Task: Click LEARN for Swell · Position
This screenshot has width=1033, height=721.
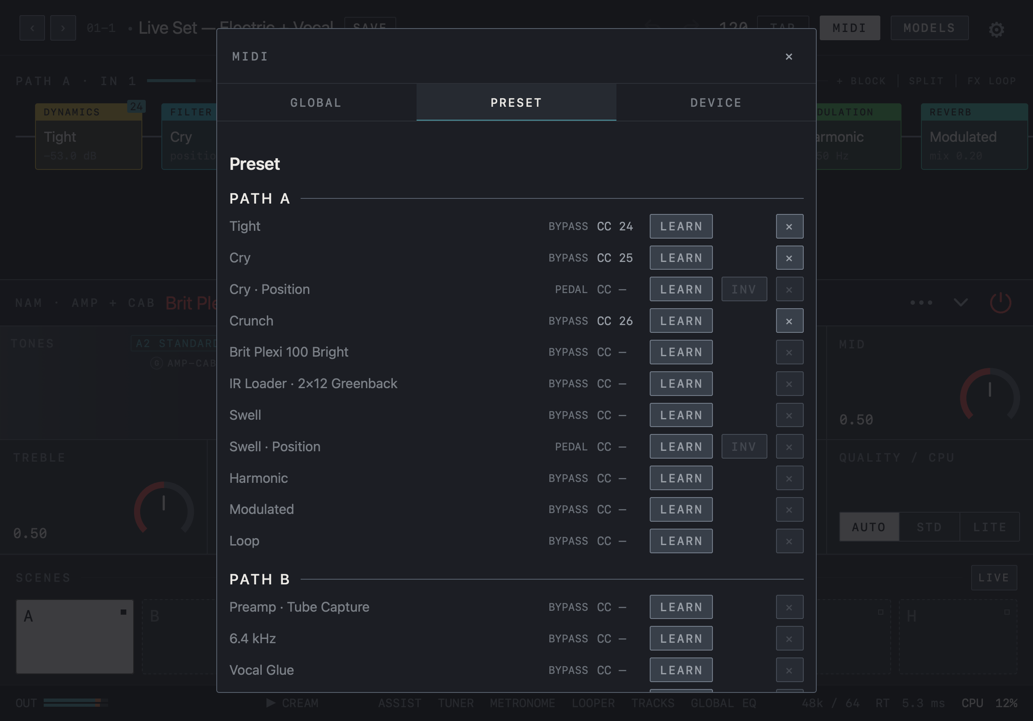Action: tap(681, 447)
